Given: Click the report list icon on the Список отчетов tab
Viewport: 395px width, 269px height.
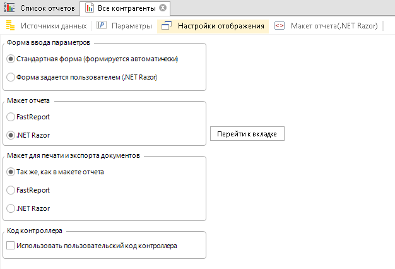Looking at the screenshot, I should click(10, 8).
